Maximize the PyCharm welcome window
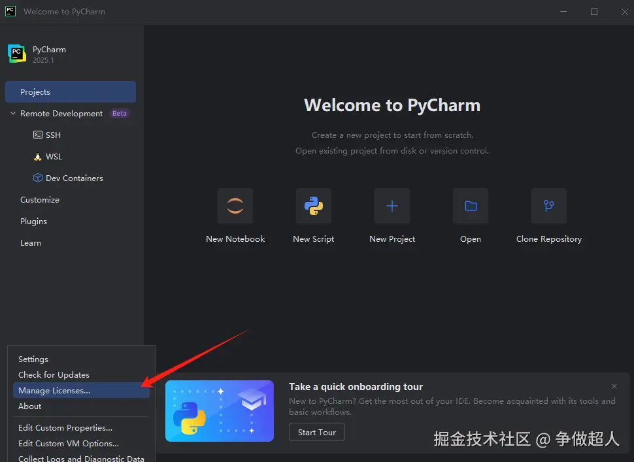 (594, 12)
